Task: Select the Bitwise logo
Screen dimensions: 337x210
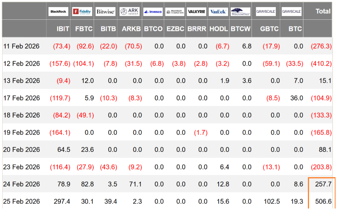Action: click(x=106, y=12)
